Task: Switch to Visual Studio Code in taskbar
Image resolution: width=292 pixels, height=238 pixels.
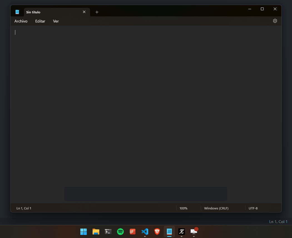Action: click(145, 232)
